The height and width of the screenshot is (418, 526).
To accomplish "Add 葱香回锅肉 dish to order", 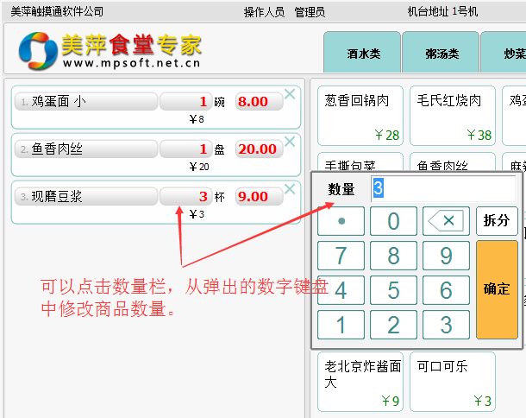I will click(x=360, y=116).
